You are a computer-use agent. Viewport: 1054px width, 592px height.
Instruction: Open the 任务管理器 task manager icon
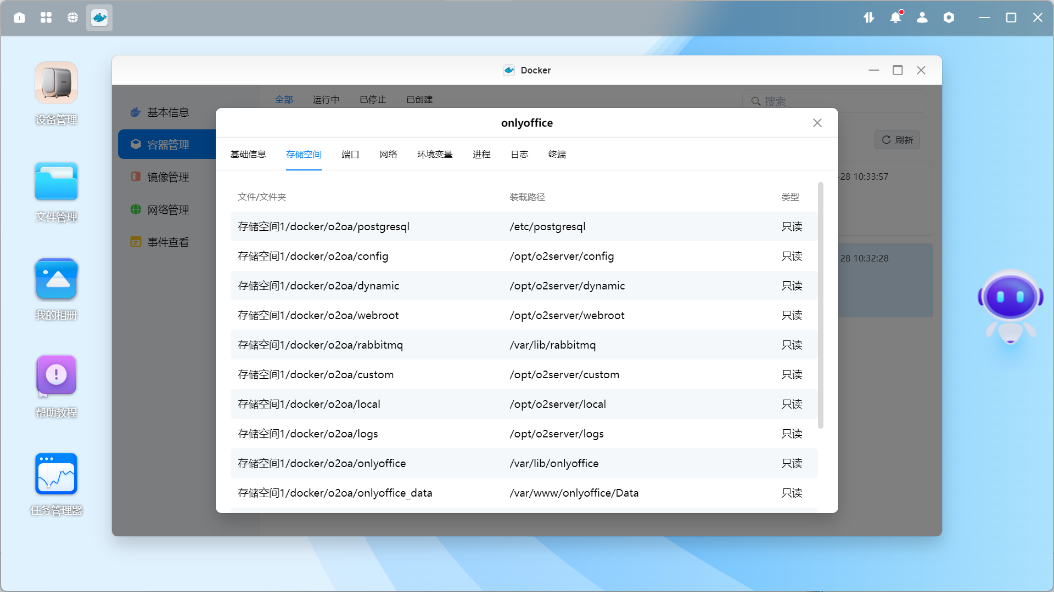(x=56, y=474)
